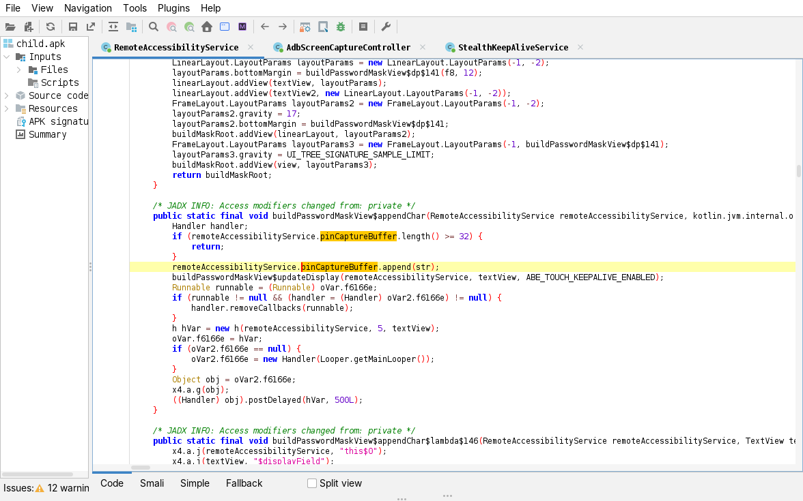Reload files with the refresh icon
This screenshot has height=501, width=803.
51,27
